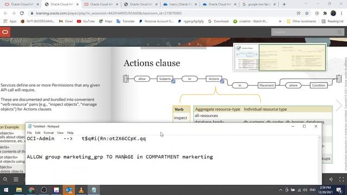
Task: Open the Chrome extensions puzzle icon
Action: [x=325, y=13]
